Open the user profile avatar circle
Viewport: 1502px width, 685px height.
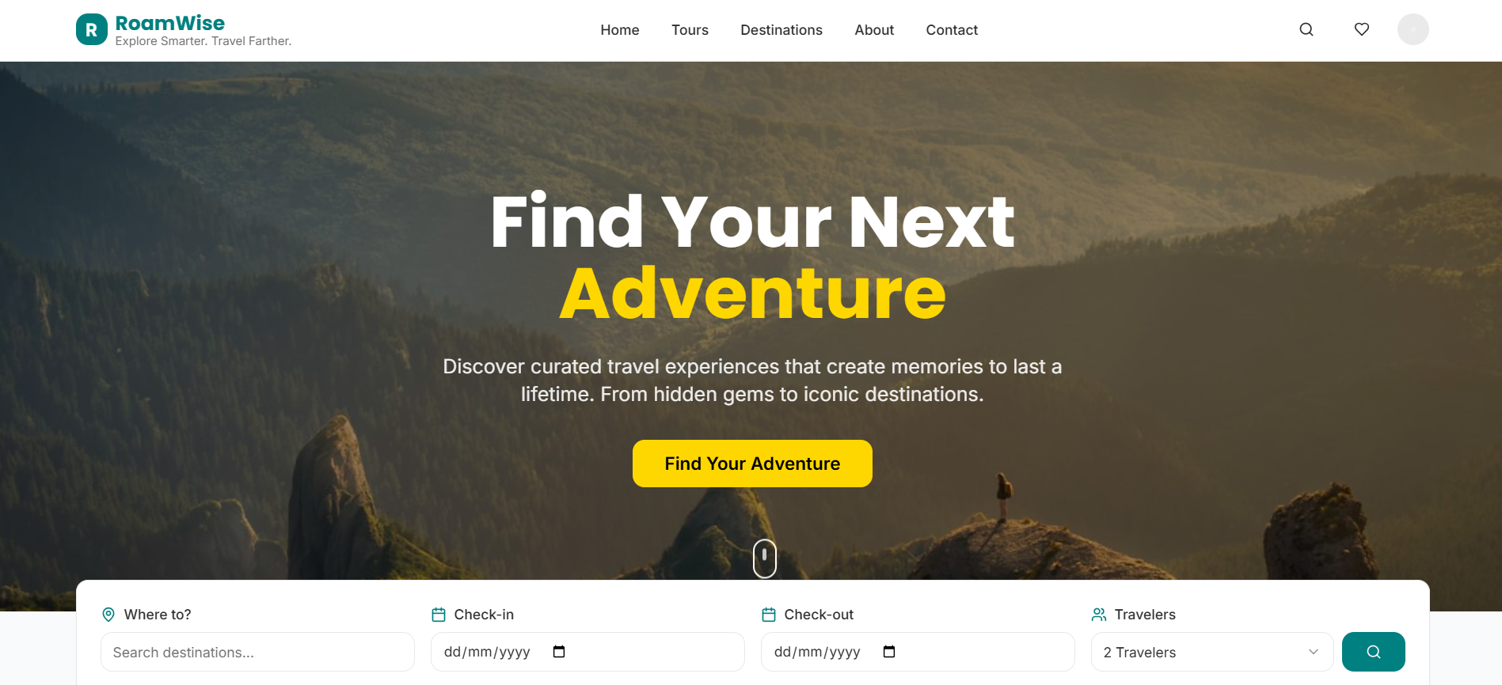[x=1413, y=29]
